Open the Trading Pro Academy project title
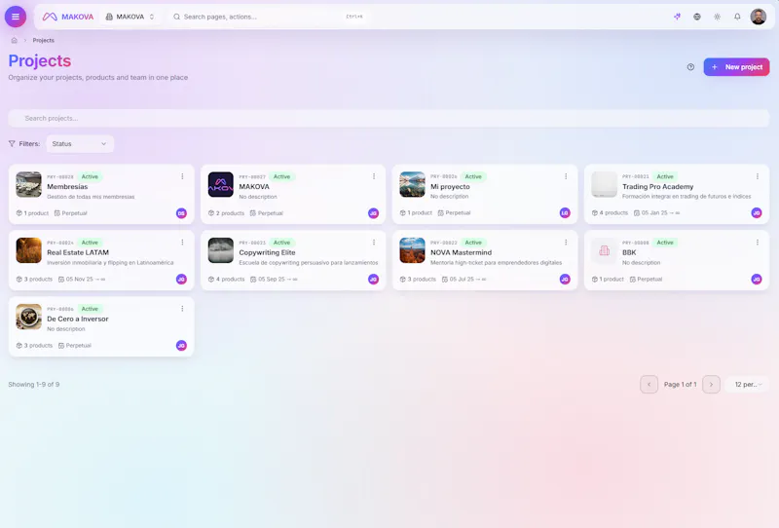Viewport: 779px width, 528px height. click(x=658, y=187)
